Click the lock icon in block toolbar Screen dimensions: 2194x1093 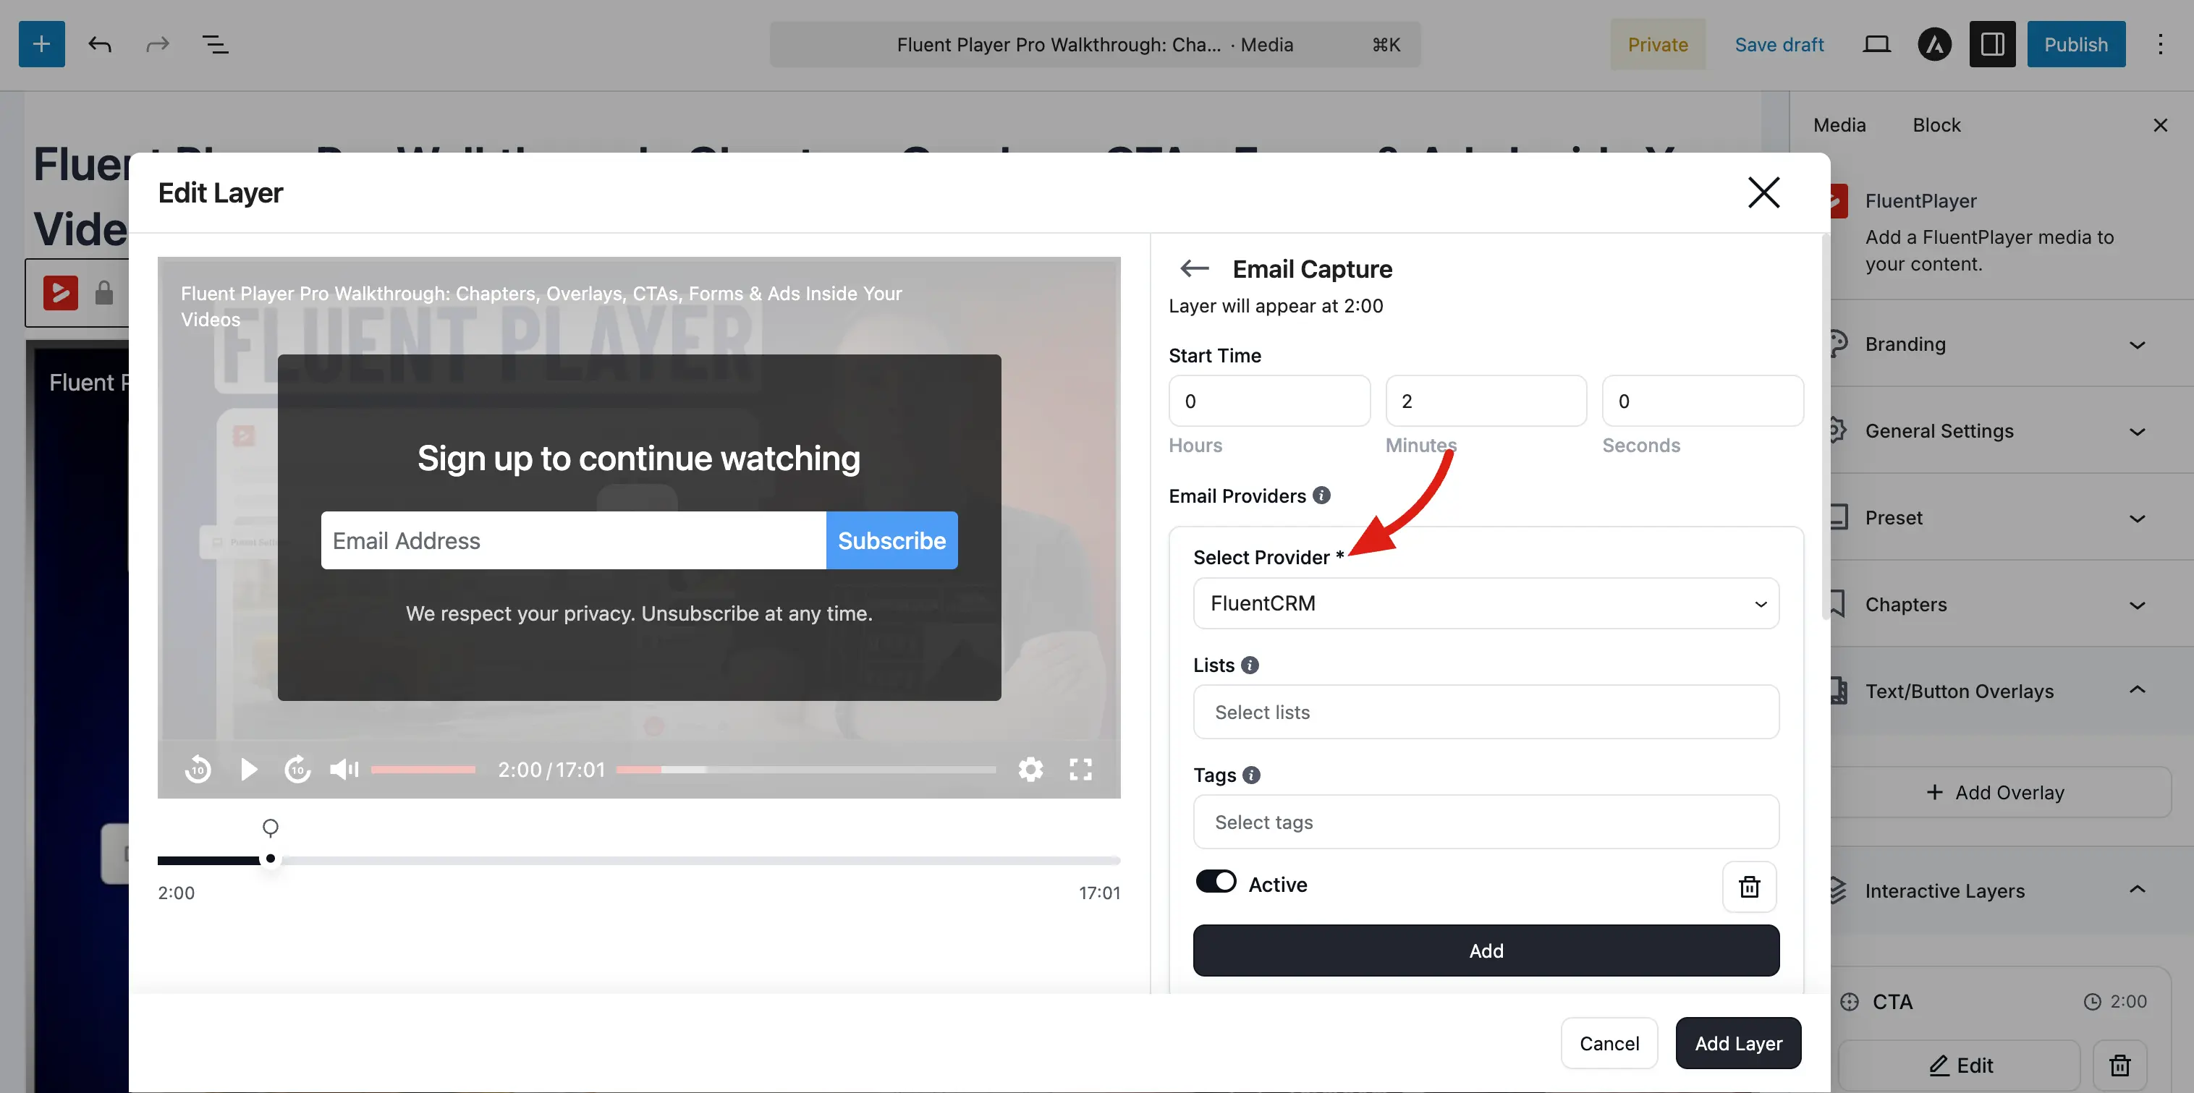click(104, 293)
